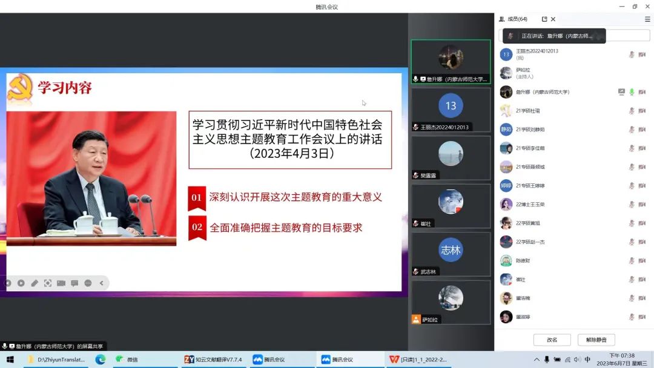
Task: Collapse the slide toolbar with left chevron
Action: [101, 283]
